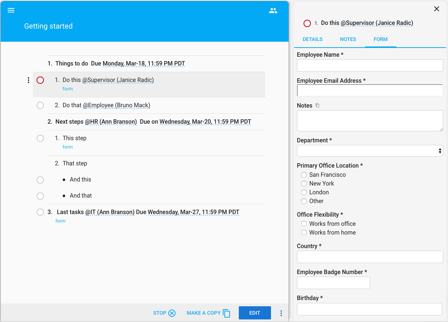Click the Edit button
Image resolution: width=448 pixels, height=322 pixels.
pos(255,313)
